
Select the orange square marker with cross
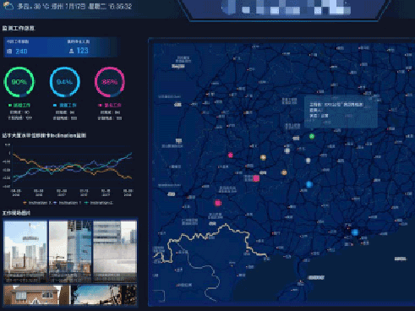tap(263, 157)
